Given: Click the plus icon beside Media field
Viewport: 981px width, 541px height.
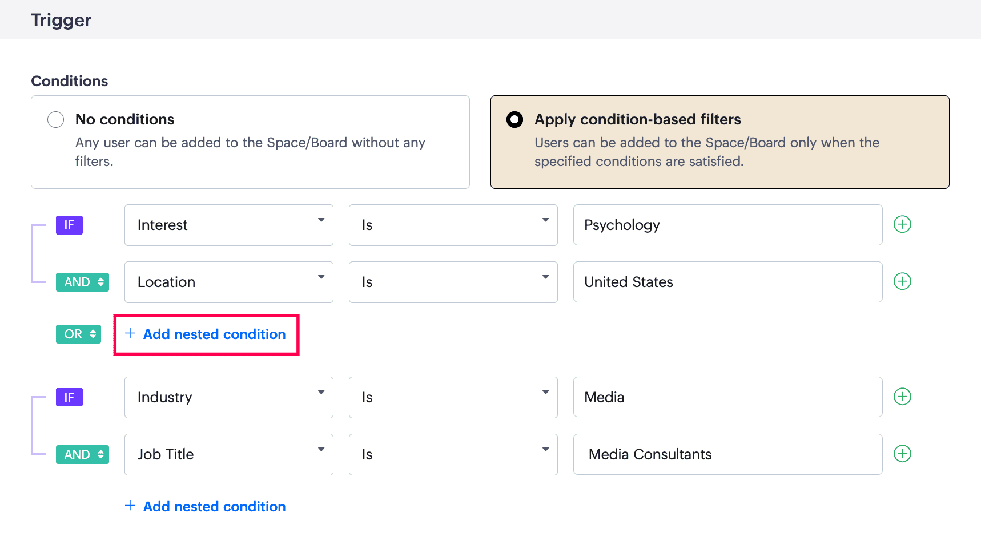Looking at the screenshot, I should click(902, 397).
